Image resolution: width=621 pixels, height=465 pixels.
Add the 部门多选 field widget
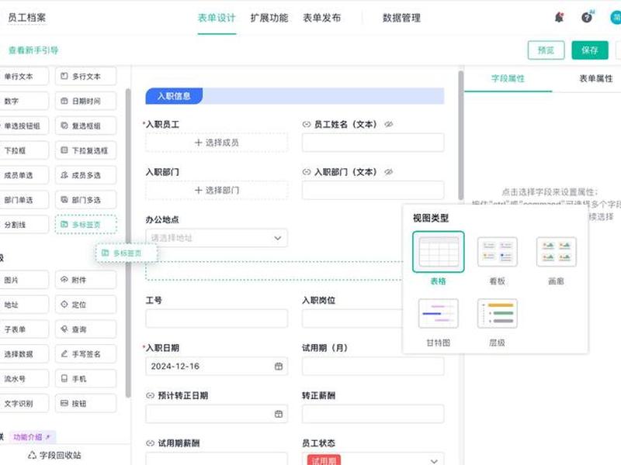pyautogui.click(x=86, y=200)
